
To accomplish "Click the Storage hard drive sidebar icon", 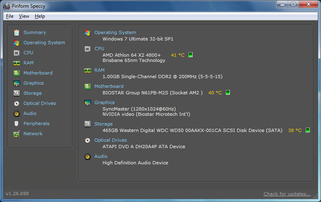I will 17,93.
